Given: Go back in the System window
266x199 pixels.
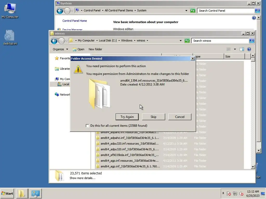Looking at the screenshot, I should point(60,11).
